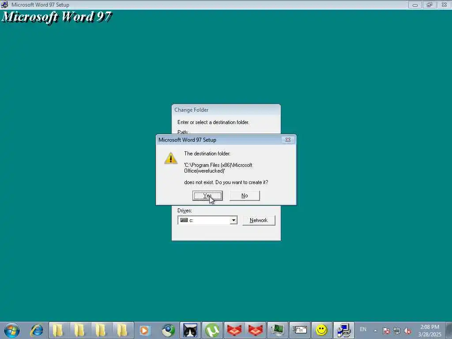Click the EN language indicator

pyautogui.click(x=363, y=329)
